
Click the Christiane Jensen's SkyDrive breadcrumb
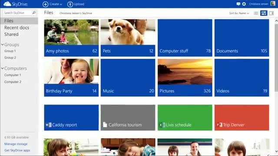point(76,13)
